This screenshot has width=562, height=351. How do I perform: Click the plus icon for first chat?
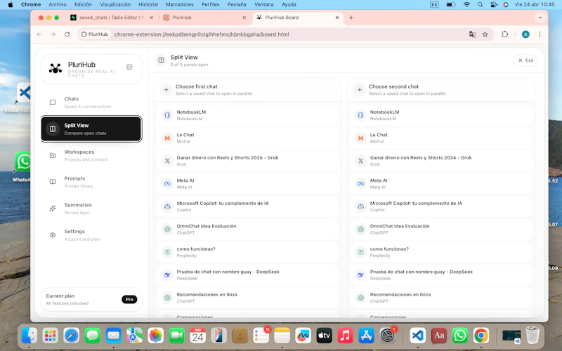[x=166, y=90]
